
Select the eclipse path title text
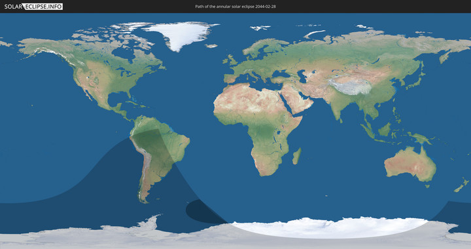(x=235, y=7)
